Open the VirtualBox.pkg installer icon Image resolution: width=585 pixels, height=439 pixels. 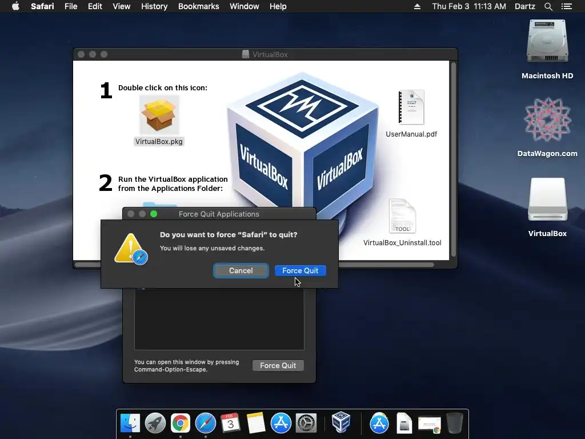pyautogui.click(x=159, y=115)
